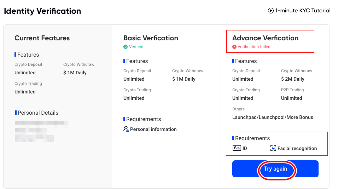Screen dimensions: 338x189
Task: Open the 1-minute KYC Tutorial link
Action: pos(303,11)
